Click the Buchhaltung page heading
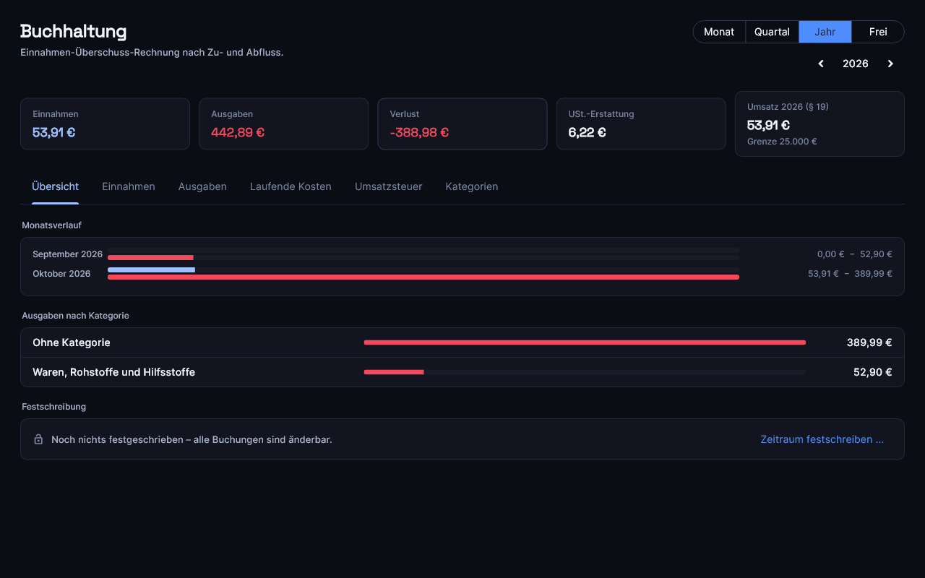Image resolution: width=925 pixels, height=578 pixels. 73,31
